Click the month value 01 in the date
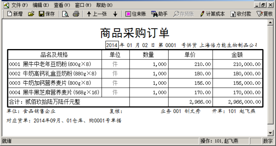 [x=130, y=45]
